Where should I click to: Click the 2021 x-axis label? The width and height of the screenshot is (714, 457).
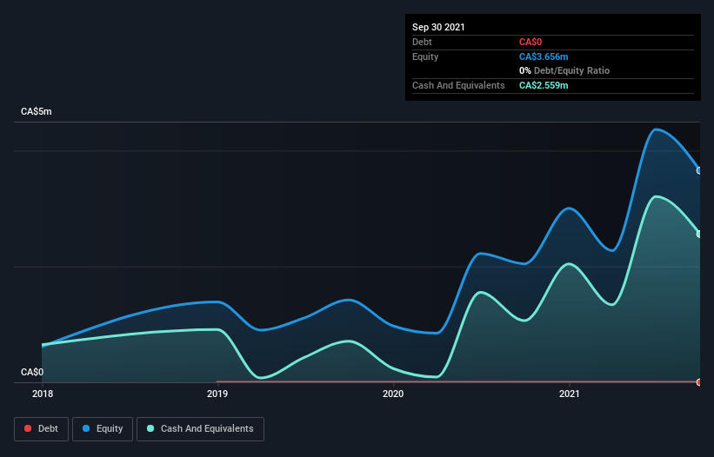(569, 394)
